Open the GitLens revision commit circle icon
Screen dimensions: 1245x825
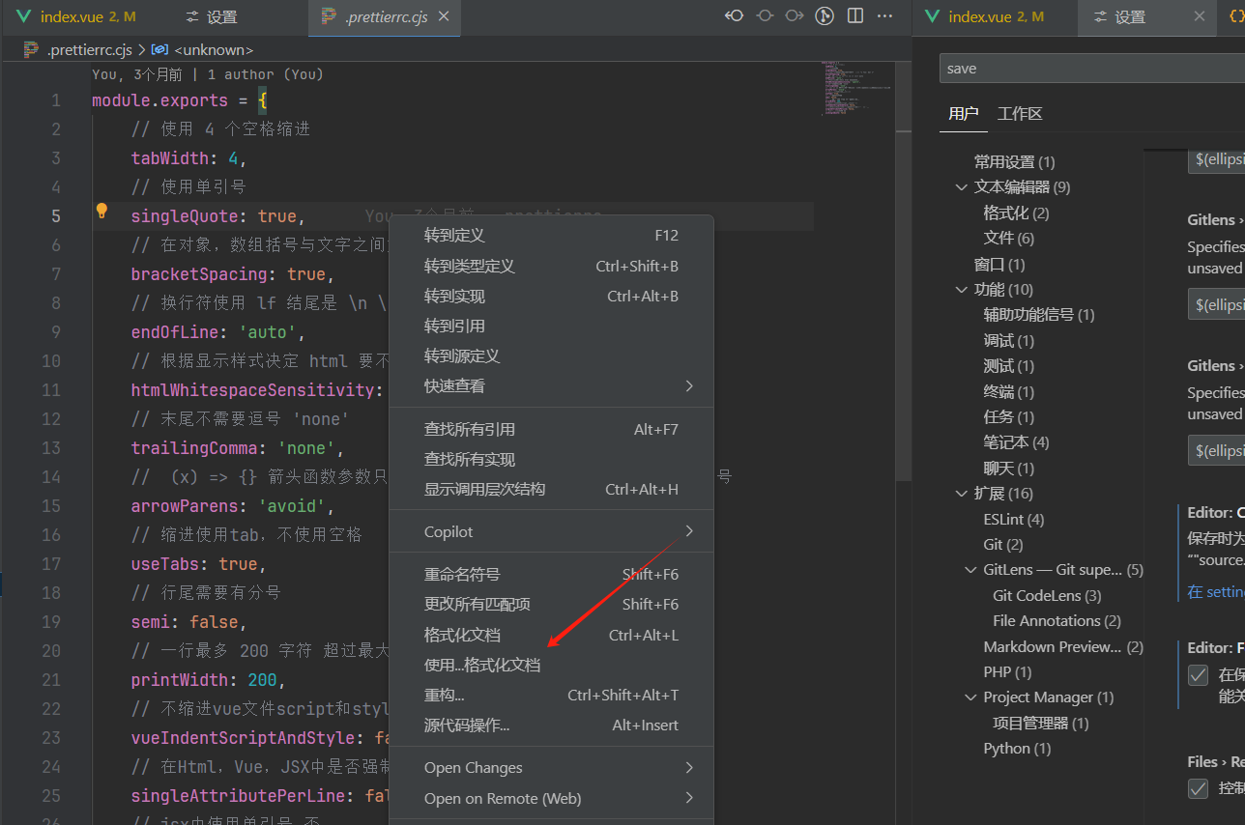pyautogui.click(x=765, y=15)
